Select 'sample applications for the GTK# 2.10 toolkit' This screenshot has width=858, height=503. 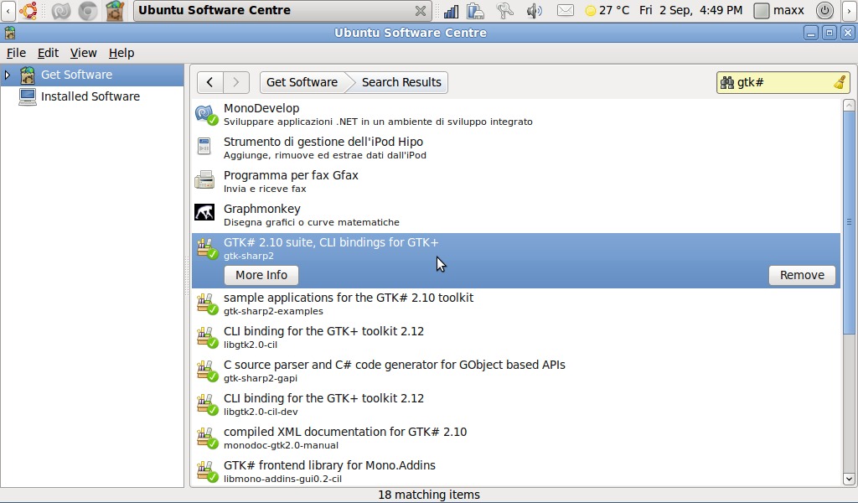pyautogui.click(x=515, y=303)
